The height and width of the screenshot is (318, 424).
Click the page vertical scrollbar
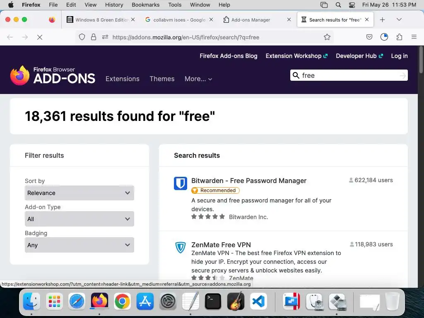(x=421, y=60)
